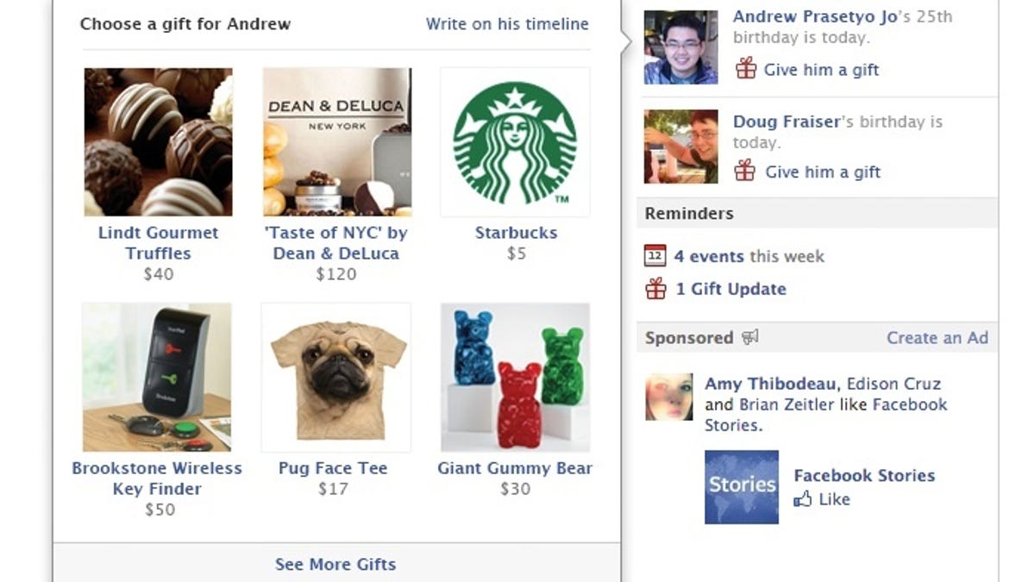1035x582 pixels.
Task: Click the gift icon beside Doug's birthday
Action: pos(745,171)
